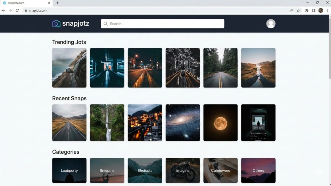Image resolution: width=331 pixels, height=186 pixels.
Task: Open the Others category tile
Action: point(258,170)
